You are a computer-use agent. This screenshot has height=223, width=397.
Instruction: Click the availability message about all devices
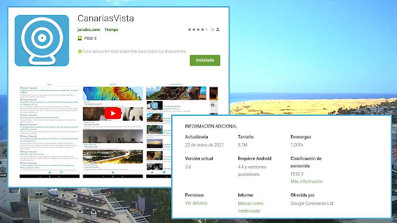134,51
